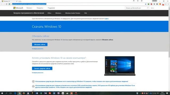
Task: Click the Скачать Windows 10 banner title
Action: point(46,26)
